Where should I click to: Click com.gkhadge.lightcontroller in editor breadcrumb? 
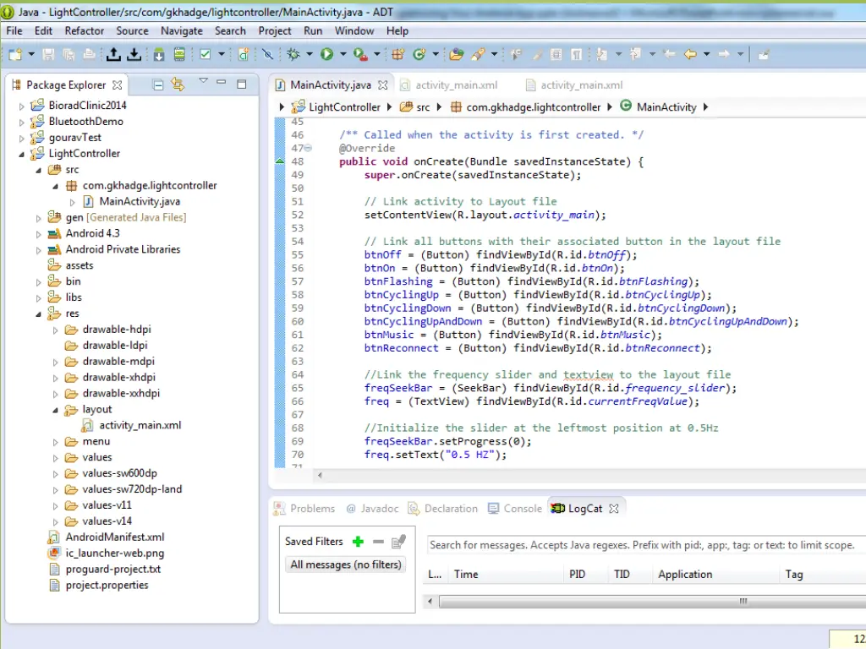coord(533,107)
